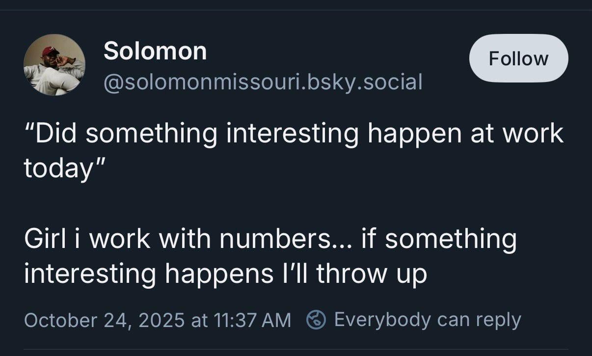Click the Follow button
The height and width of the screenshot is (356, 592).
518,58
